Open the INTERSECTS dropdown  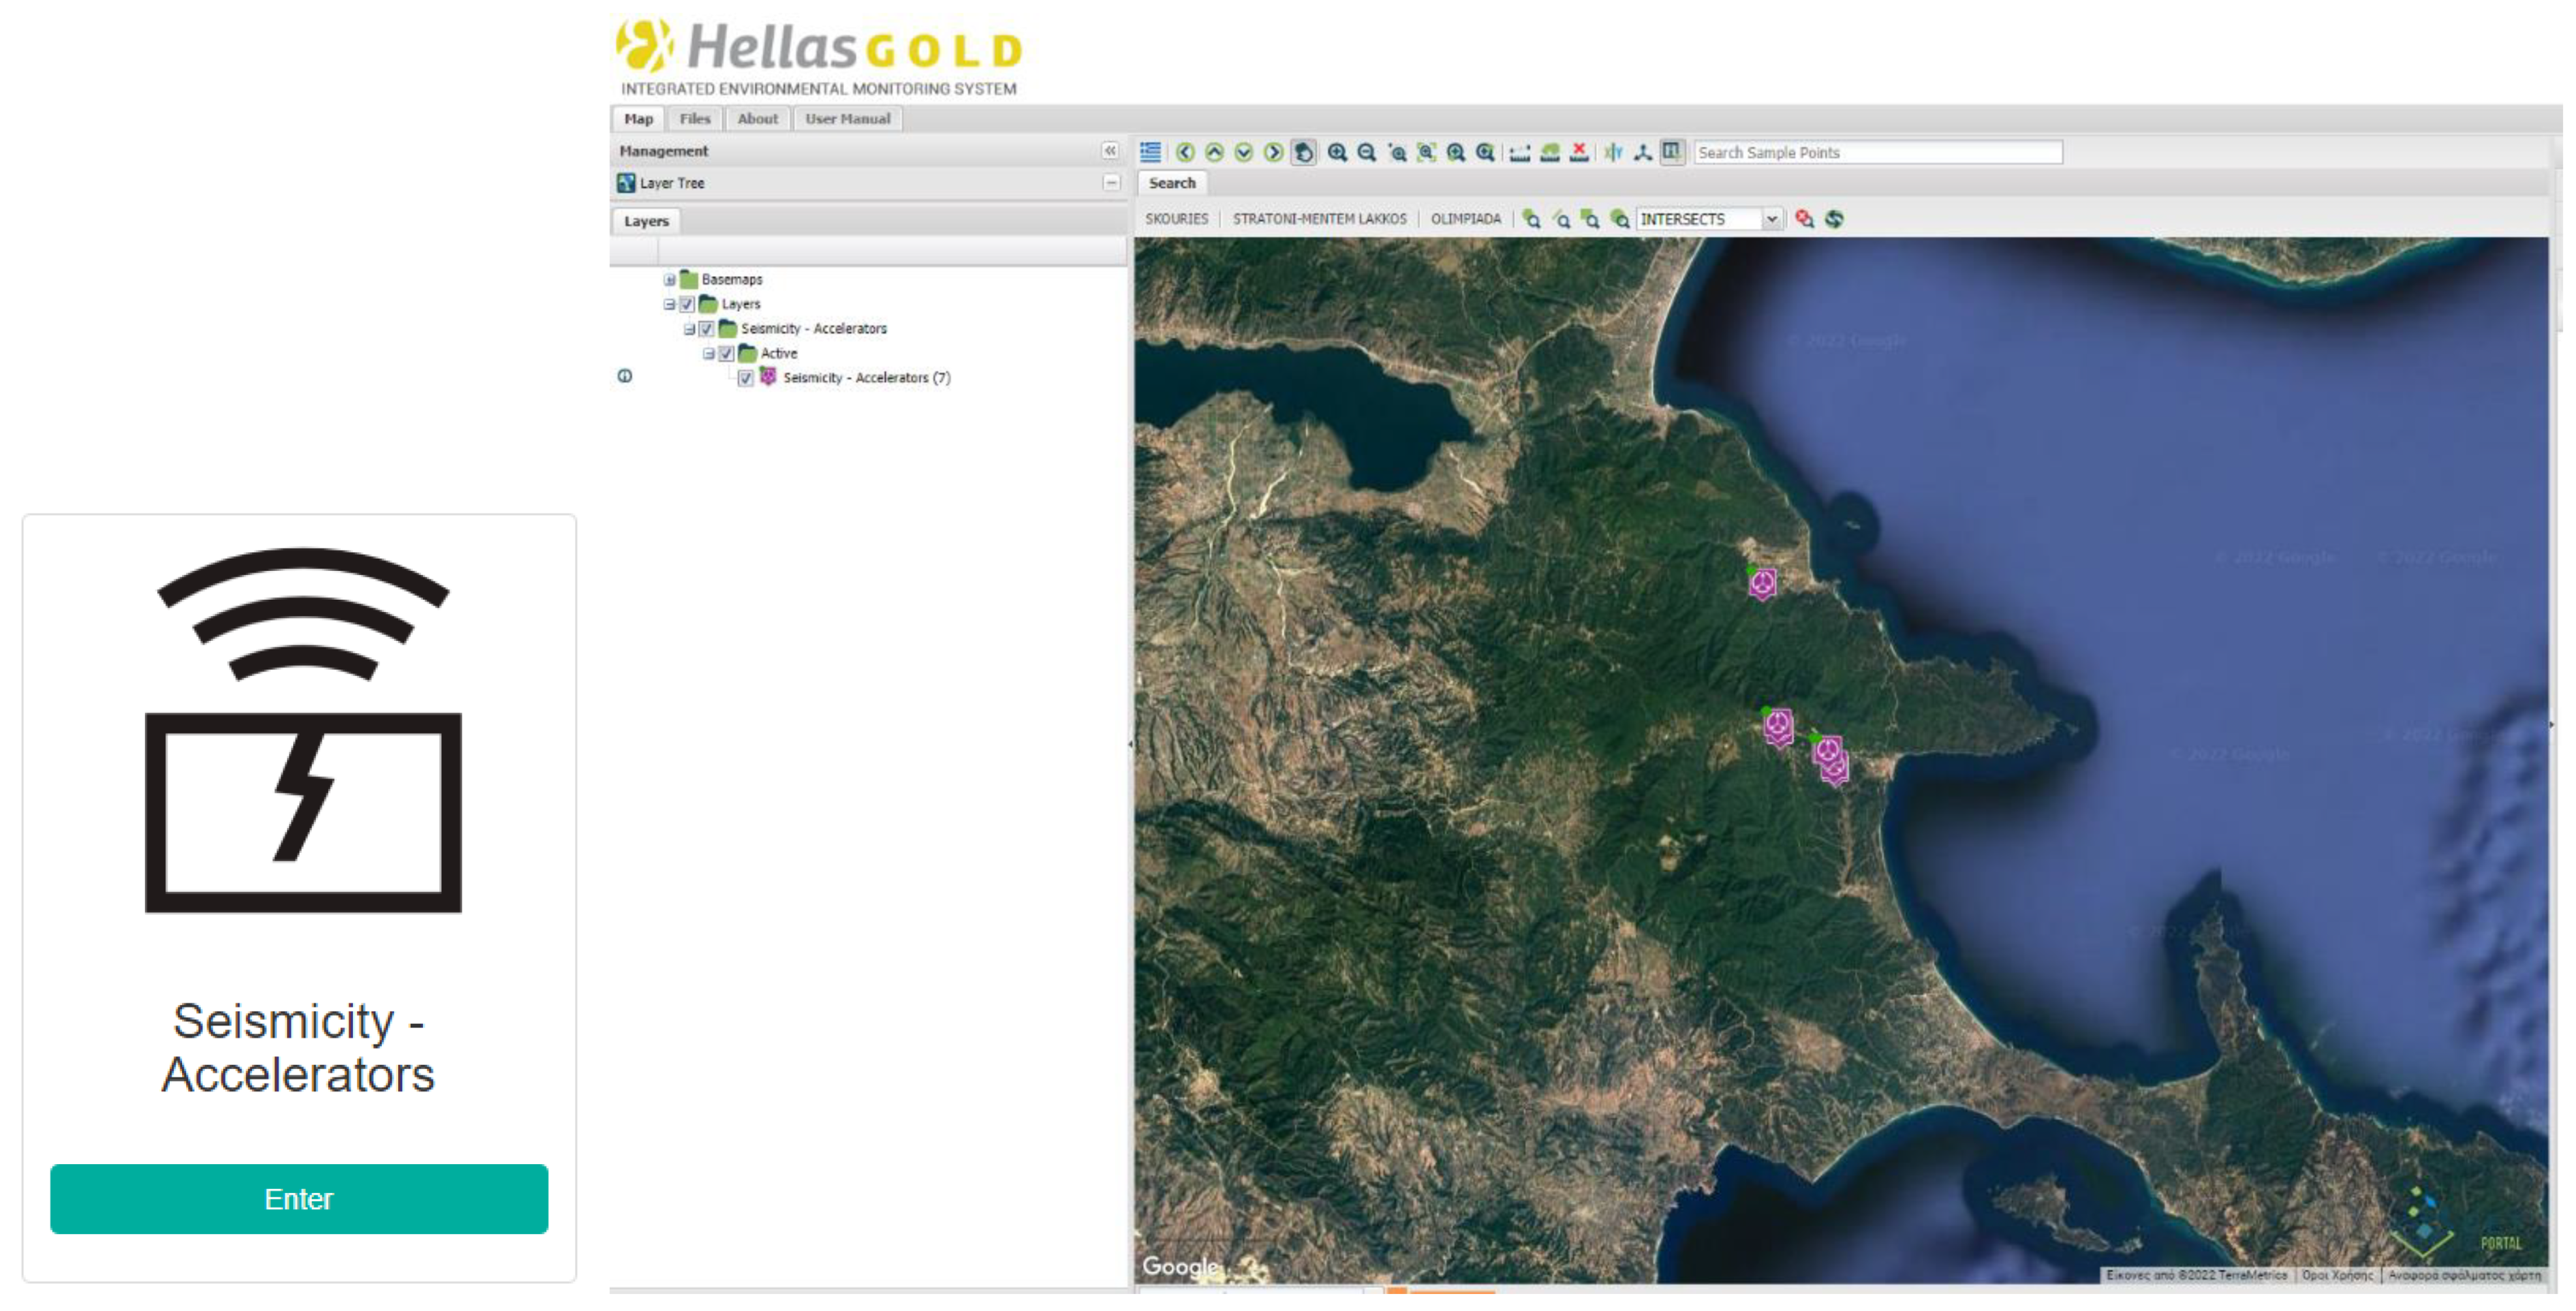[x=1771, y=219]
